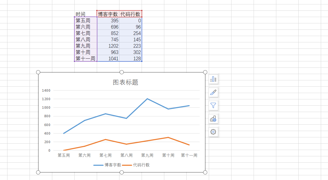Open the chart elements button
This screenshot has height=180, width=328.
pyautogui.click(x=213, y=79)
